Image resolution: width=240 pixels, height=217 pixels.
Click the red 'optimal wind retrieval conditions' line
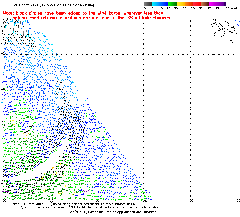(92, 18)
